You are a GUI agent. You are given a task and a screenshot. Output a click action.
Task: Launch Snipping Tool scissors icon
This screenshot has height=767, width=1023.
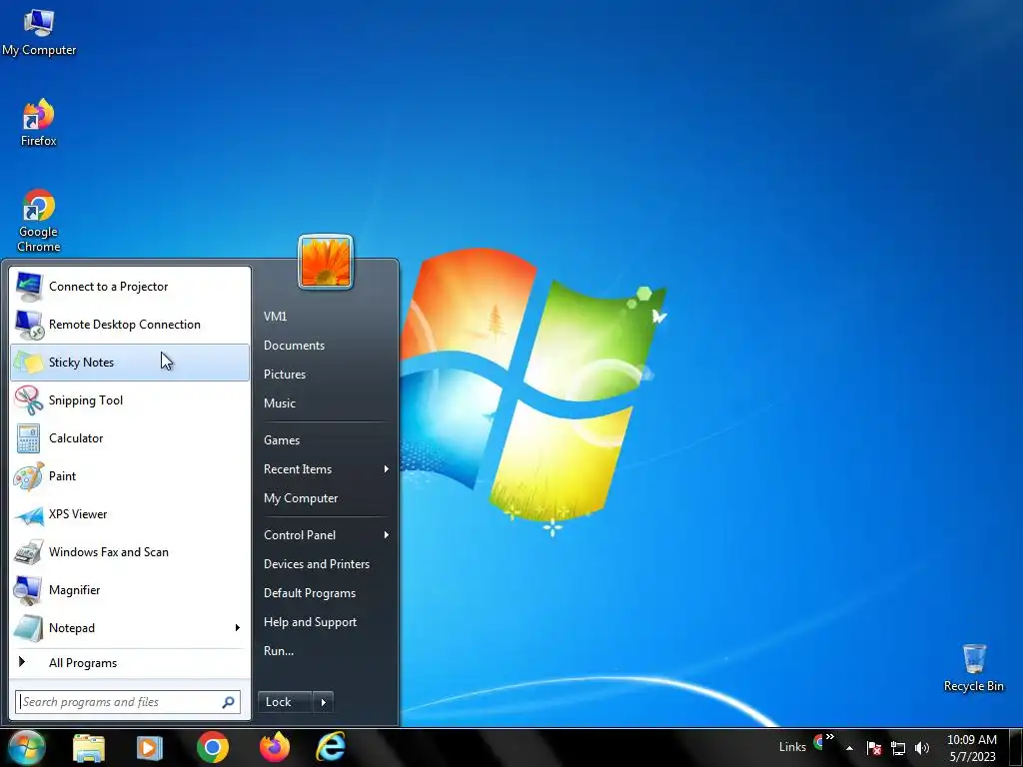29,399
